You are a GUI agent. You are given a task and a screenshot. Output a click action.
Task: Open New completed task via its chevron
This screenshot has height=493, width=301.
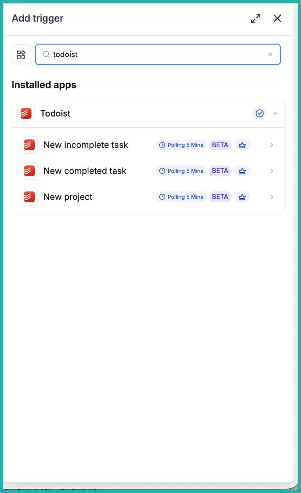(x=272, y=171)
